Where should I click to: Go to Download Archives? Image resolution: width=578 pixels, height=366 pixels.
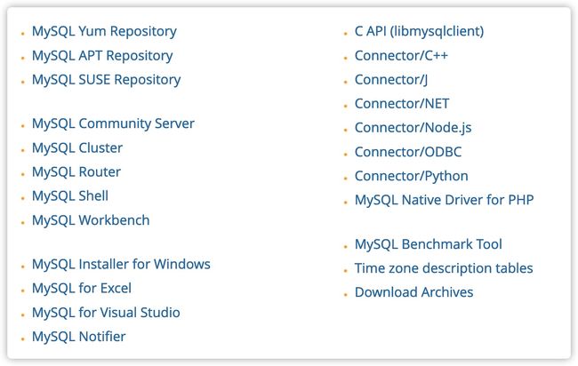[x=414, y=292]
